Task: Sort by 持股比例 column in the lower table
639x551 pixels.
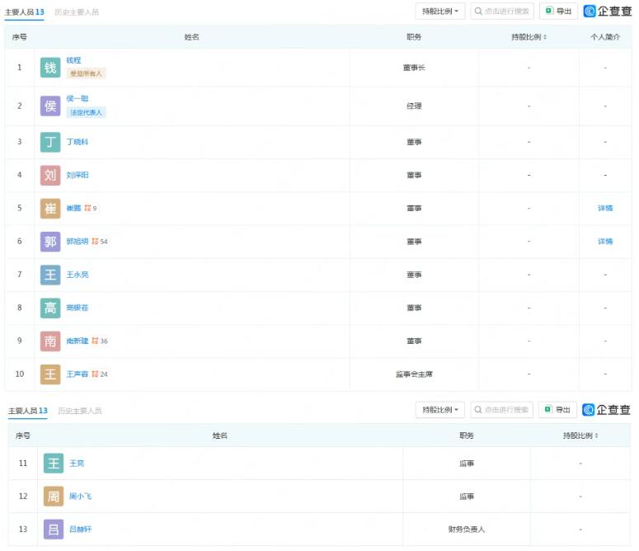Action: [x=580, y=436]
